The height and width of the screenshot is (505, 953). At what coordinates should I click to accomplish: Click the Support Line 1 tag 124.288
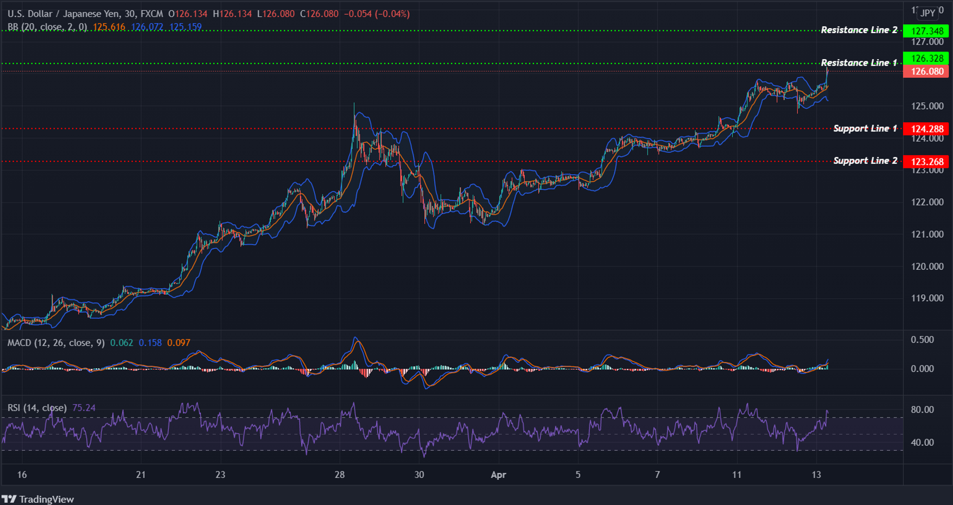pyautogui.click(x=925, y=129)
